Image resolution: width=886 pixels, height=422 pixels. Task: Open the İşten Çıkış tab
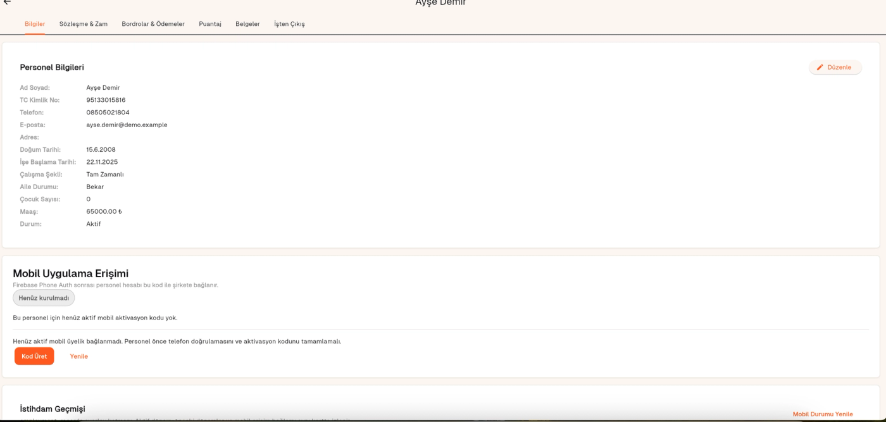coord(289,24)
